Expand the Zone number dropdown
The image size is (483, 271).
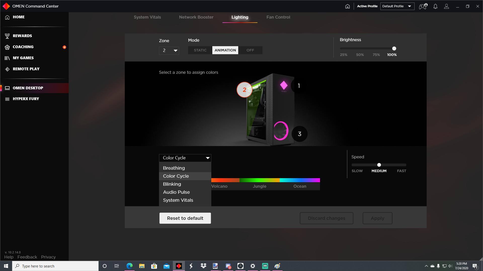(x=169, y=51)
